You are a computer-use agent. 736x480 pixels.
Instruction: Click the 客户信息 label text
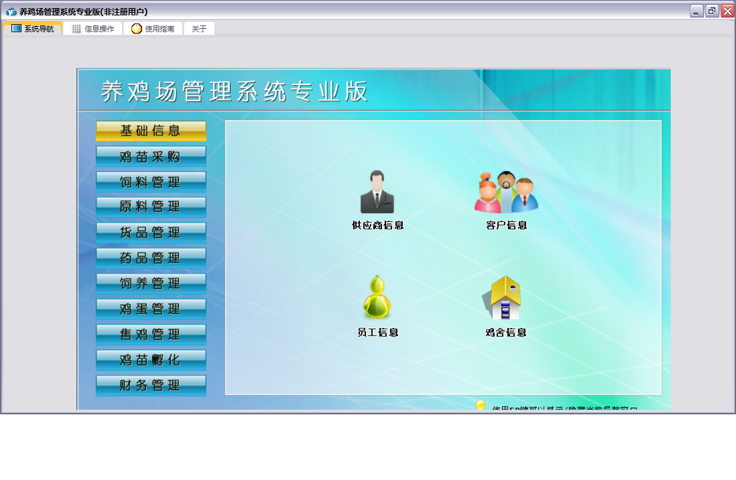click(x=506, y=225)
